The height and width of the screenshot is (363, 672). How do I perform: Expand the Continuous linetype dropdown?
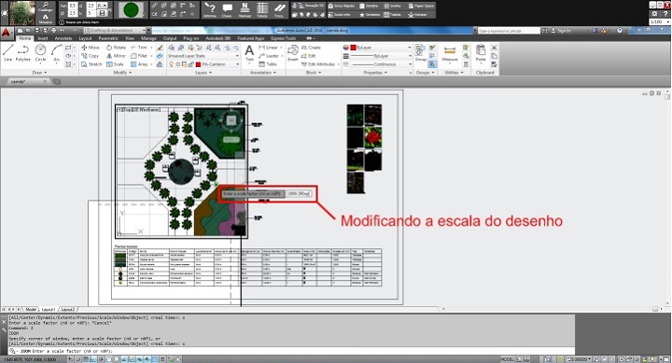382,64
